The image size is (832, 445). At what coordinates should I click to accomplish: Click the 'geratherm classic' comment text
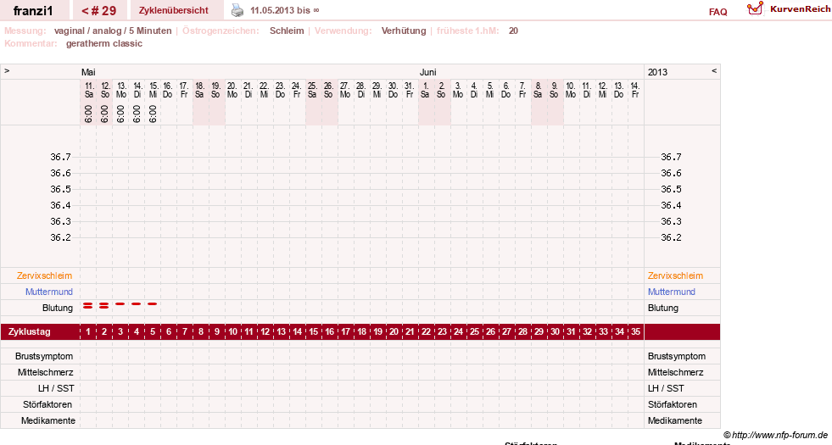tap(104, 43)
